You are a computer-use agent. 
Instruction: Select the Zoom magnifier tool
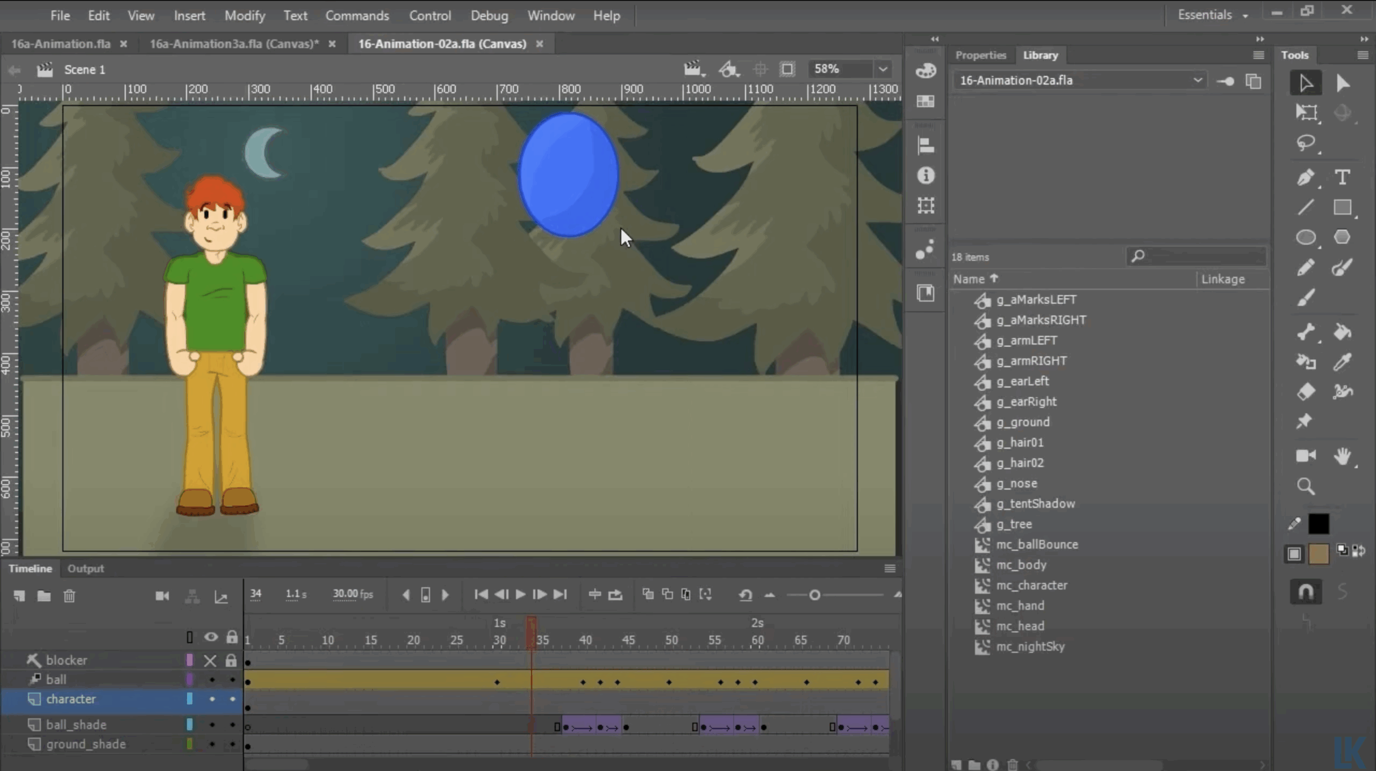coord(1306,486)
